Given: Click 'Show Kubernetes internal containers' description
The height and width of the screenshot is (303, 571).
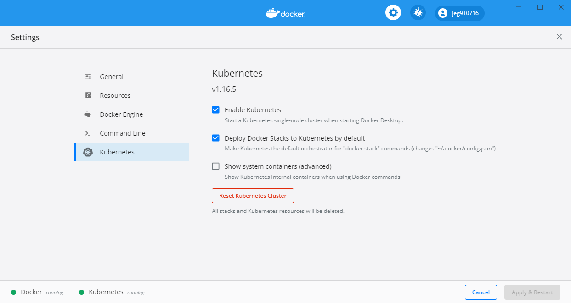Looking at the screenshot, I should pos(313,177).
